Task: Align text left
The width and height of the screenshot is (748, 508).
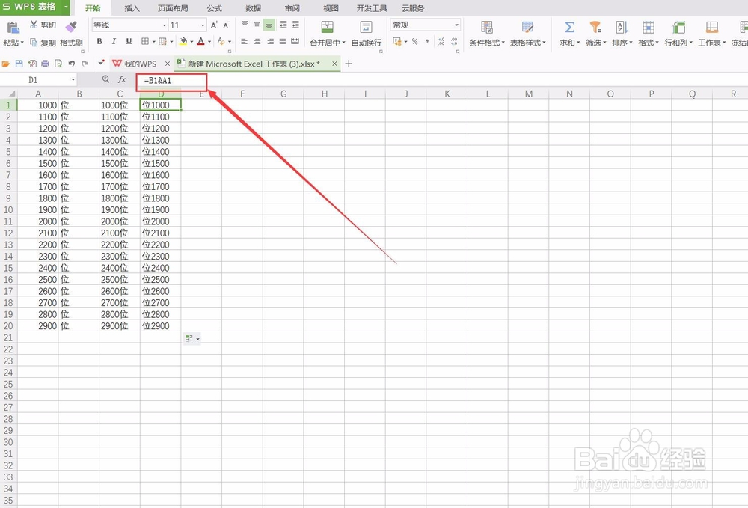Action: 245,41
